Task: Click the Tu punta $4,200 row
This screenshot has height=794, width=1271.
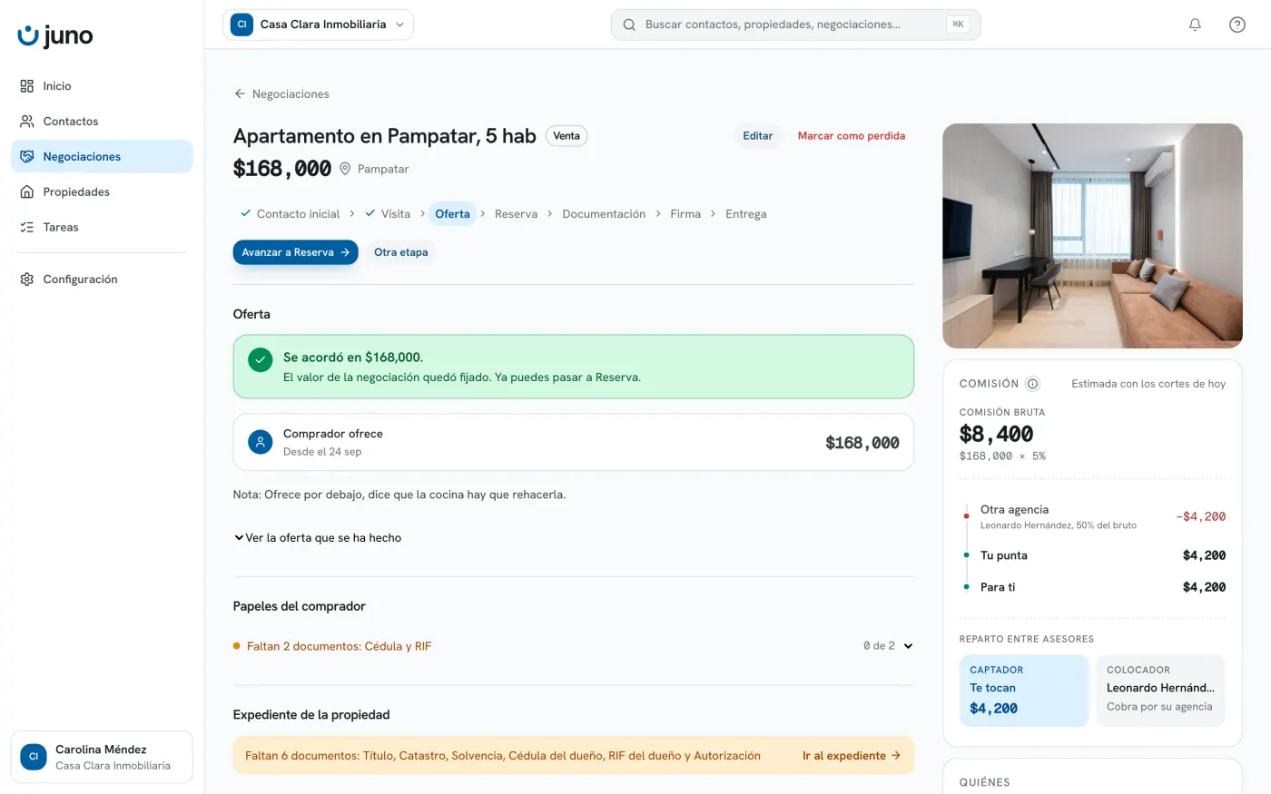Action: coord(1093,555)
